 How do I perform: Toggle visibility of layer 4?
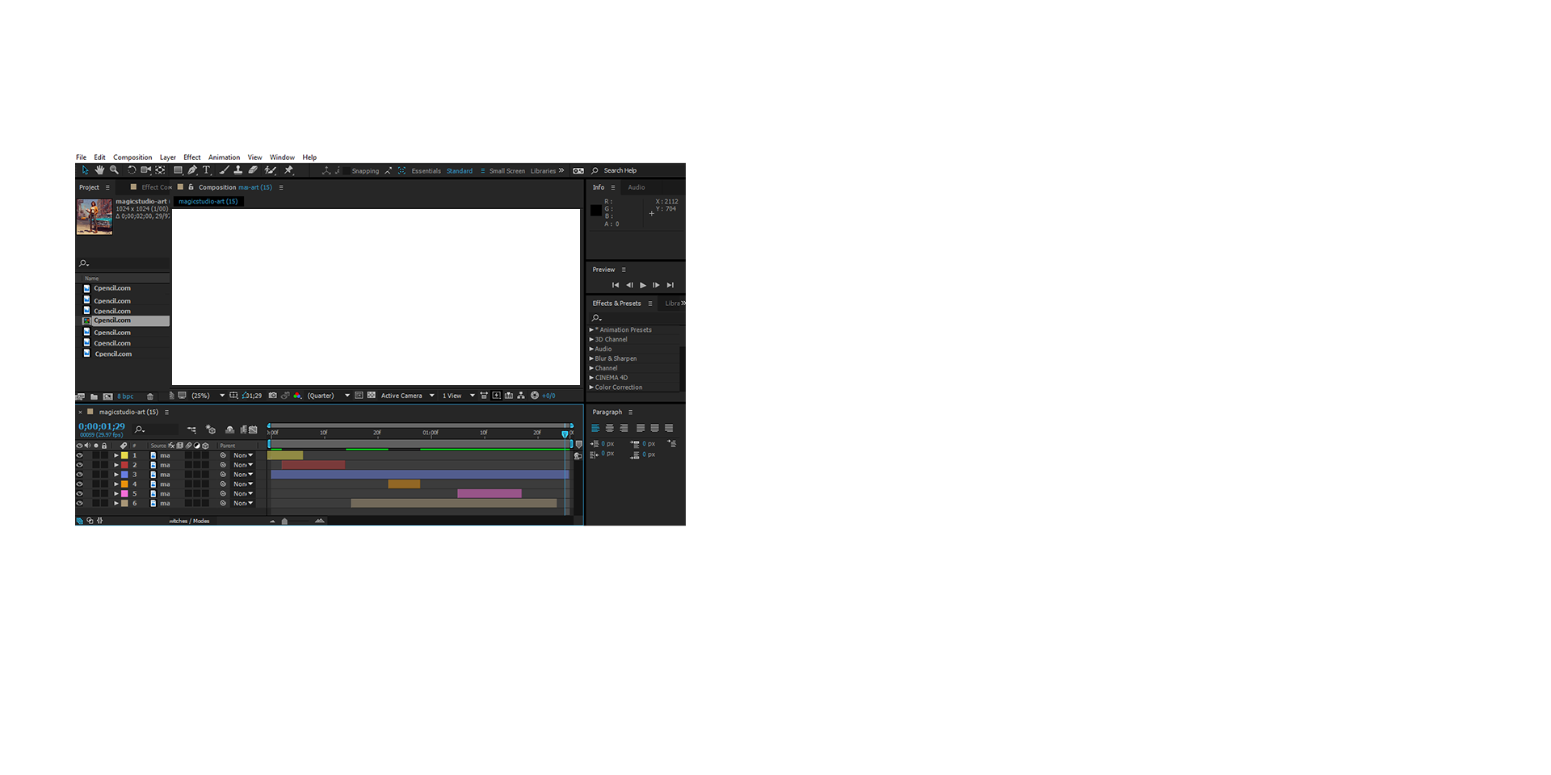[79, 484]
